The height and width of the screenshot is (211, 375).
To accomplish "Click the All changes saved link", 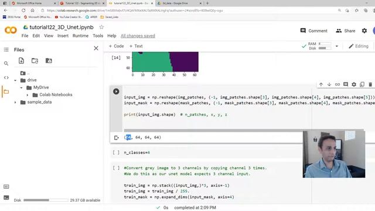I will click(138, 36).
